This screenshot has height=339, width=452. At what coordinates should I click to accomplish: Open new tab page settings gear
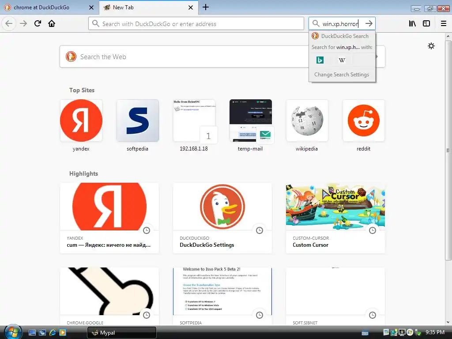[431, 46]
